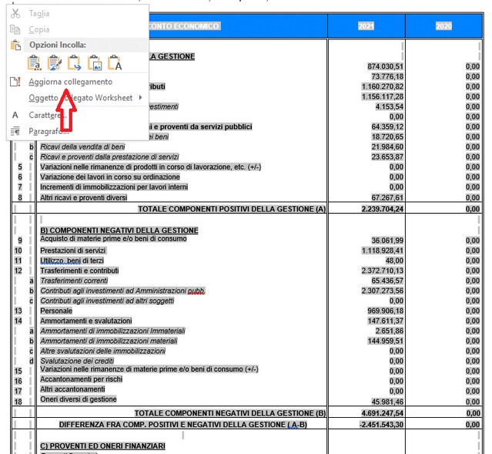Click 'Contributi agli investimenti ad altri soggetti'
Screen dimensions: 492x454
click(x=107, y=301)
